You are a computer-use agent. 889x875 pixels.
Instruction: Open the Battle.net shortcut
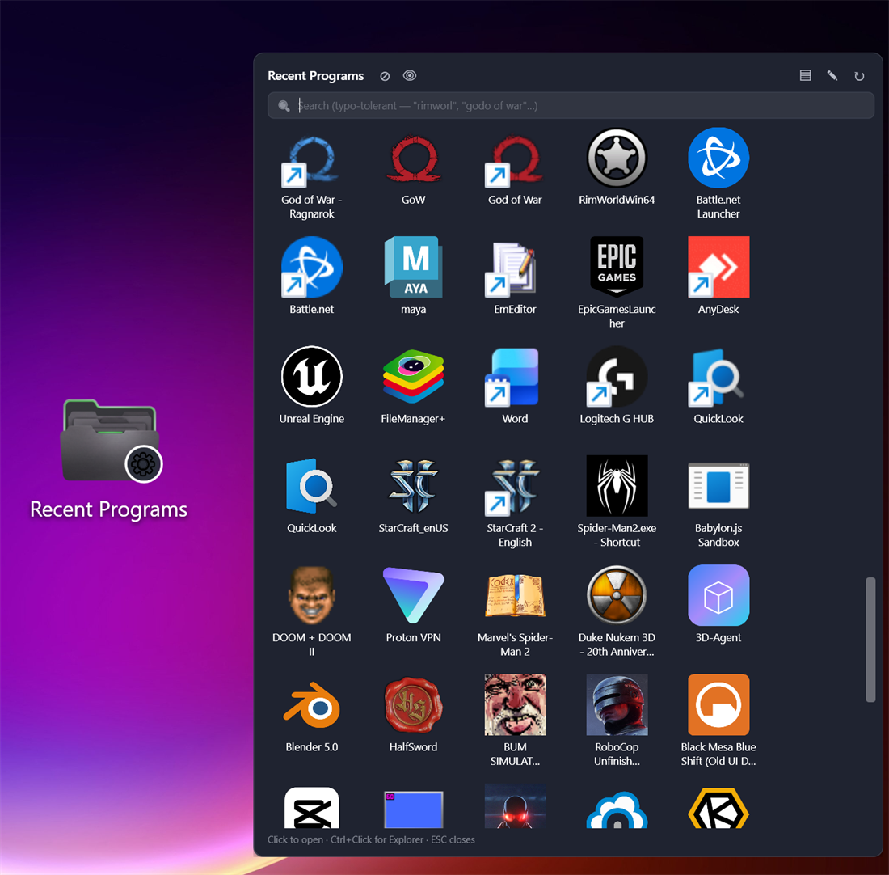pyautogui.click(x=311, y=267)
